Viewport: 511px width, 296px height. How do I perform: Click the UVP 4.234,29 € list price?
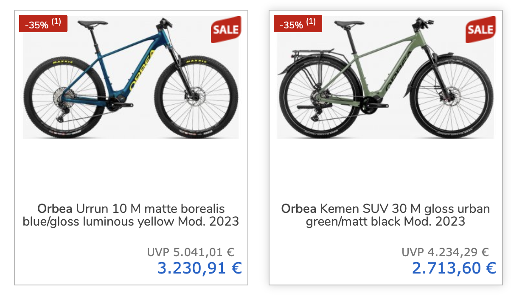pyautogui.click(x=445, y=252)
